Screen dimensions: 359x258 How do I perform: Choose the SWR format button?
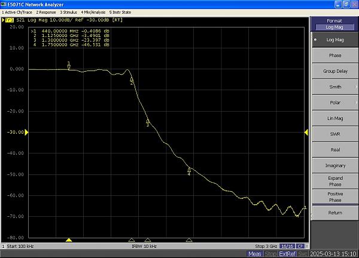[335, 134]
